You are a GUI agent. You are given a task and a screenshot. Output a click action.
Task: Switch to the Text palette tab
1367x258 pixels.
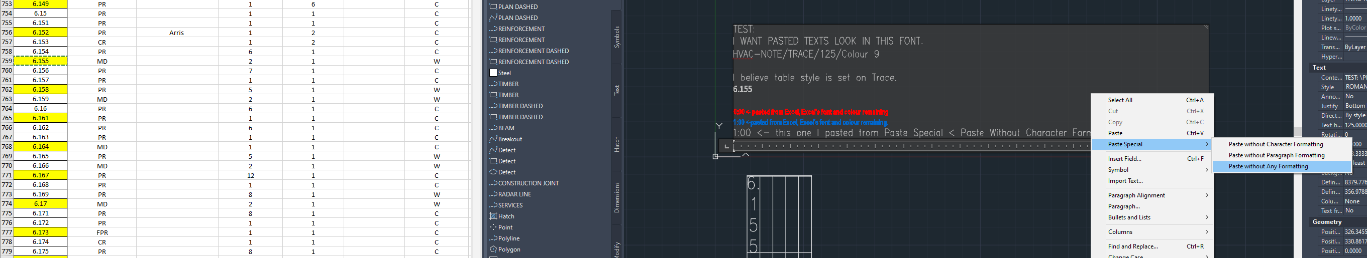pyautogui.click(x=616, y=90)
